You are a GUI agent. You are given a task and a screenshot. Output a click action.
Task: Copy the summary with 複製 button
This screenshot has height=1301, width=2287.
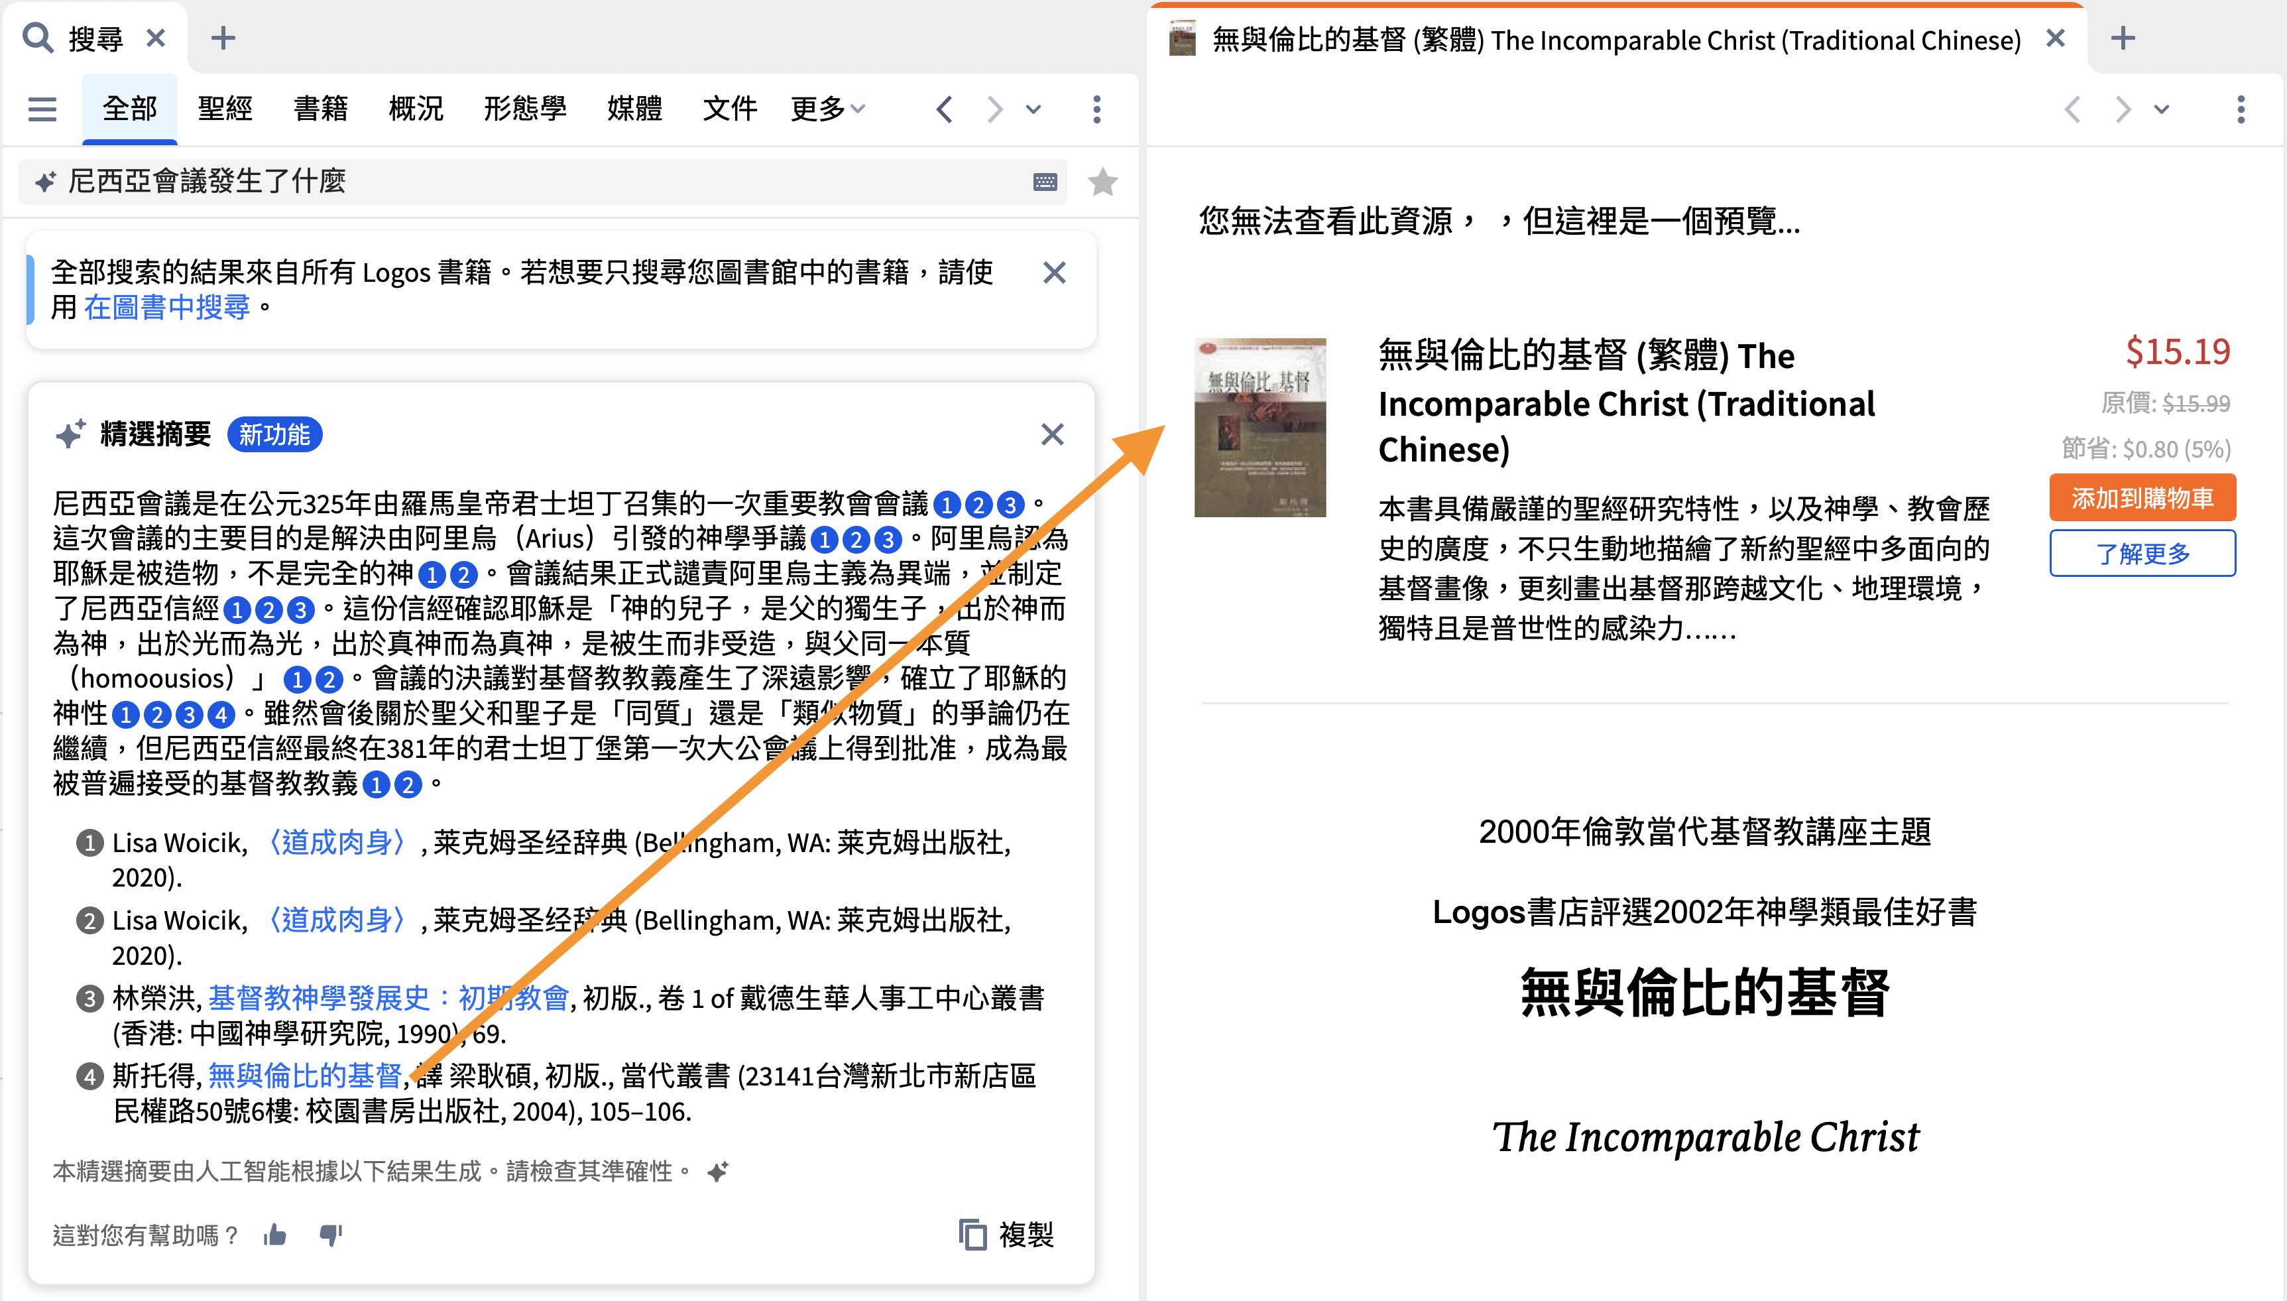click(1006, 1235)
